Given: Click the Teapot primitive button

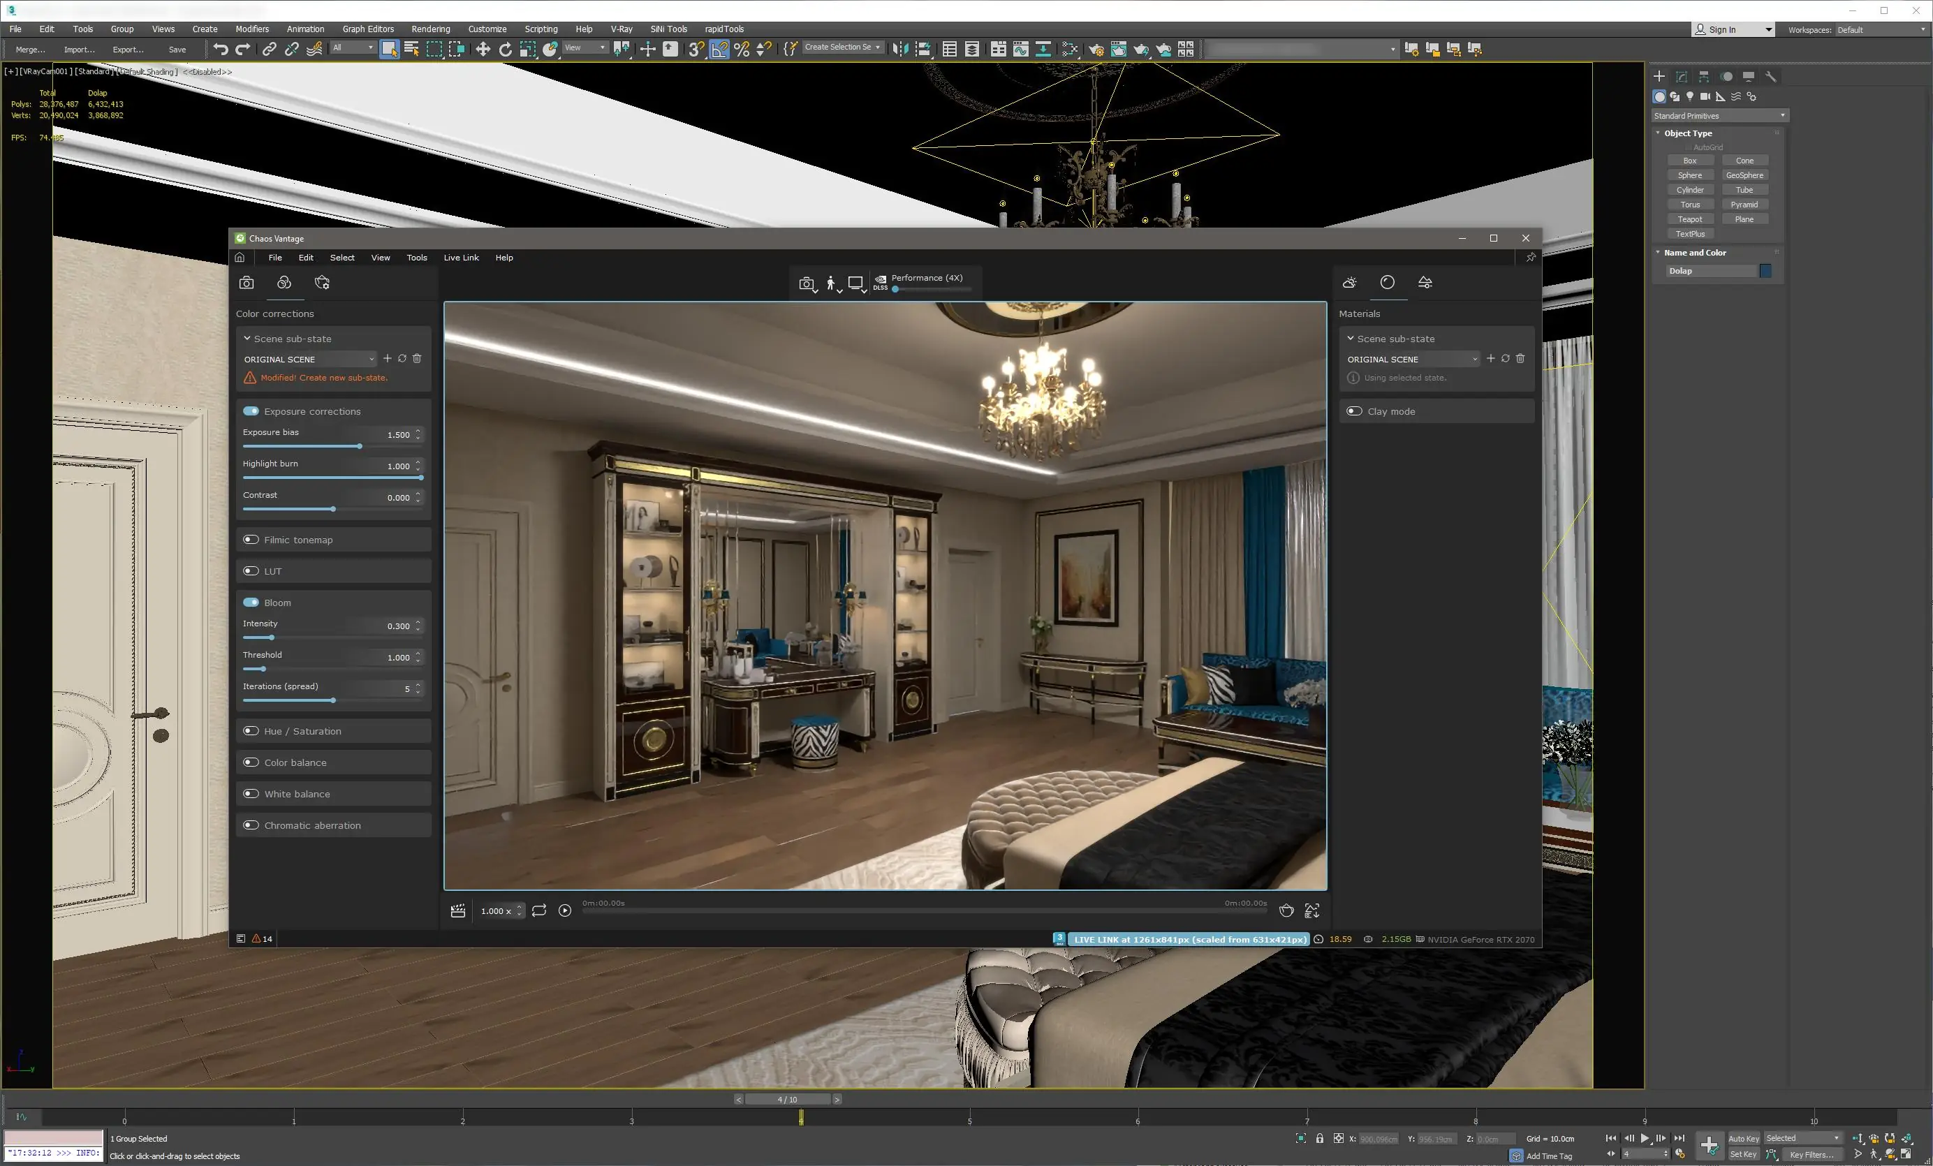Looking at the screenshot, I should (1690, 219).
